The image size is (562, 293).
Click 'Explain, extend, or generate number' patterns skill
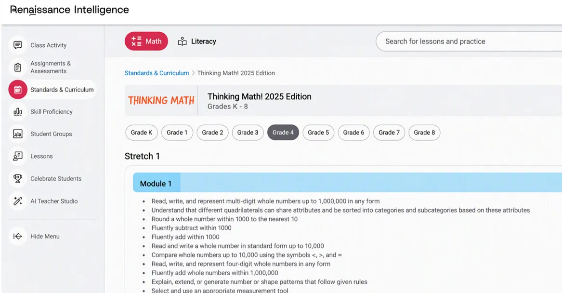pos(259,282)
